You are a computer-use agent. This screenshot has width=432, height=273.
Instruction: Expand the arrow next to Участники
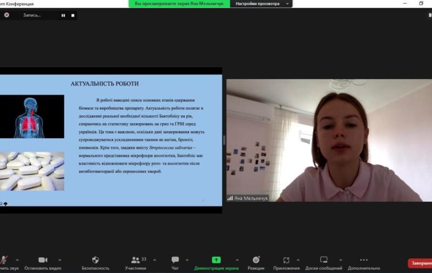pyautogui.click(x=154, y=260)
